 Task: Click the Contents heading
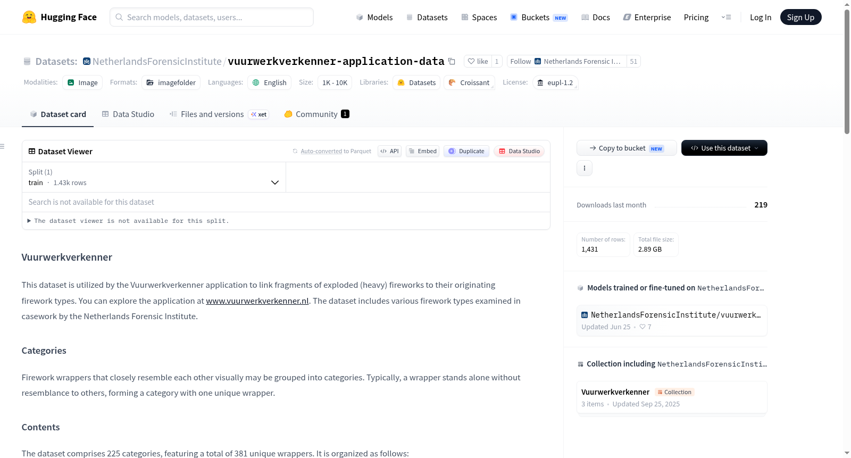coord(41,427)
